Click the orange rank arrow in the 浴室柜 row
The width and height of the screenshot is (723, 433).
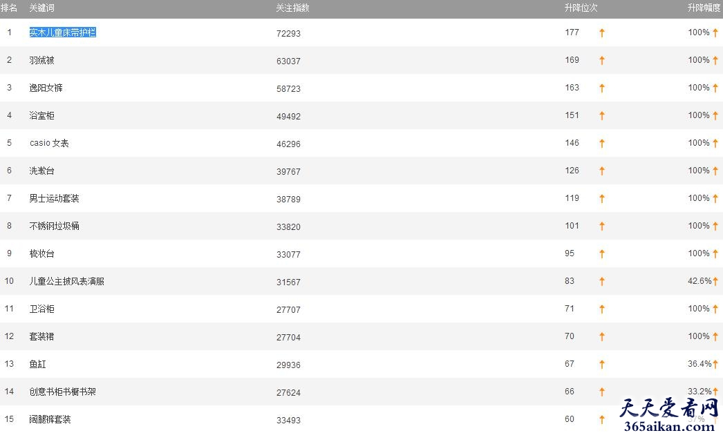click(602, 115)
